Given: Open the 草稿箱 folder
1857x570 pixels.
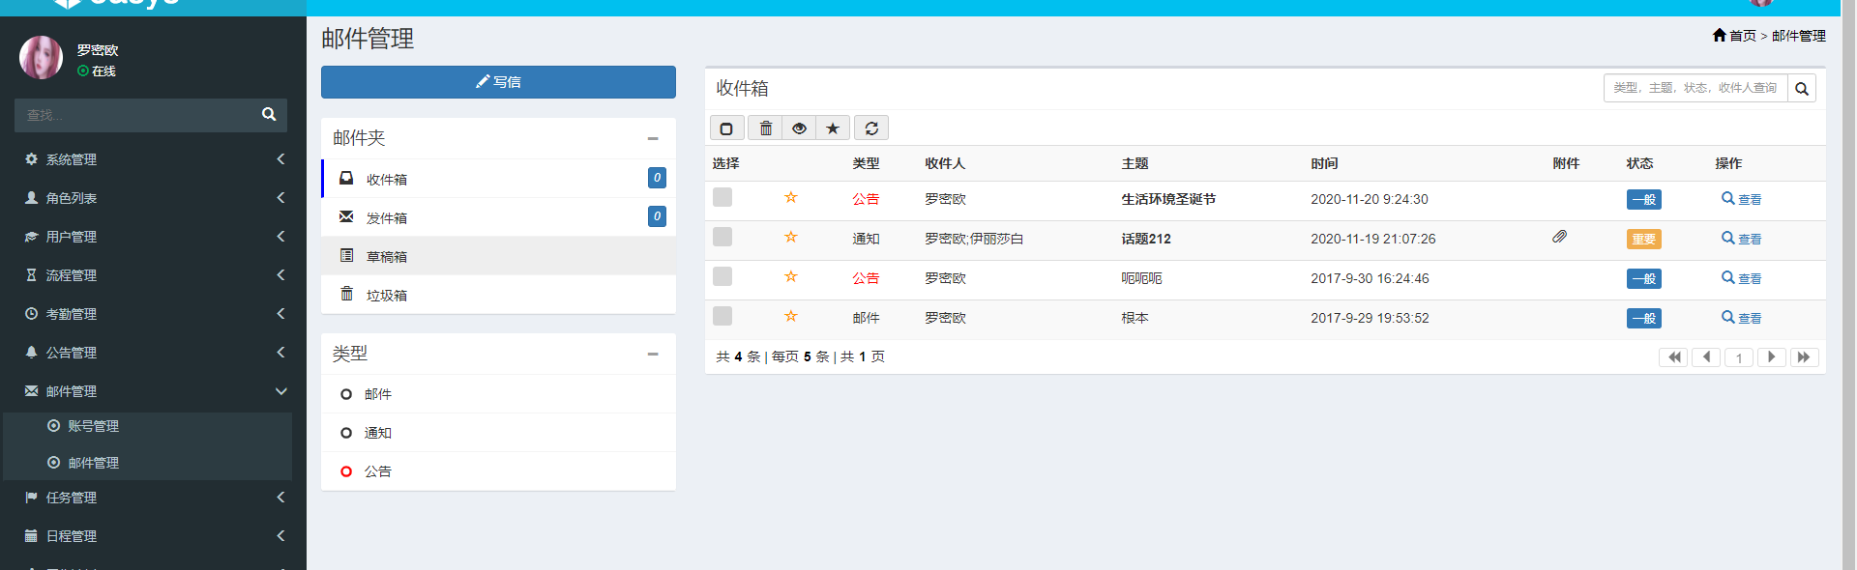Looking at the screenshot, I should [498, 256].
